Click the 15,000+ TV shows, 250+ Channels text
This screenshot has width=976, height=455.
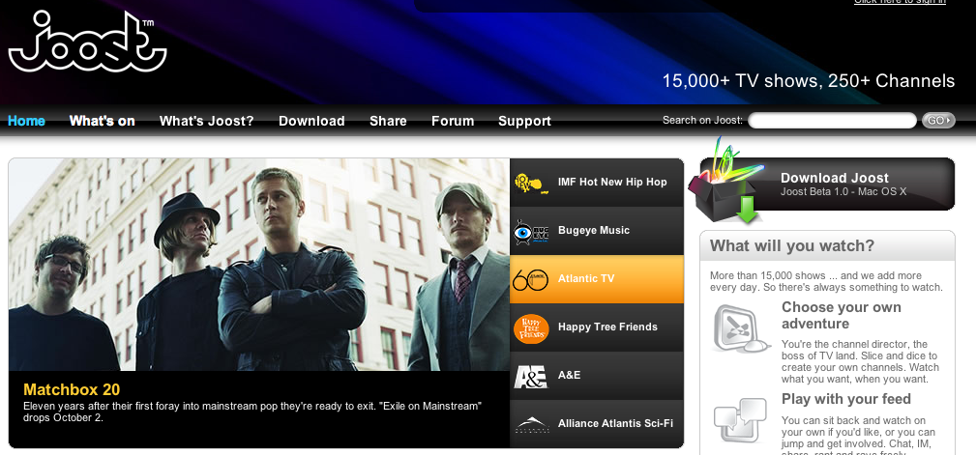click(808, 81)
